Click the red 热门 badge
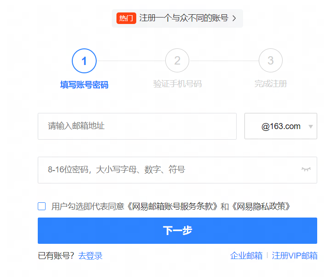Image resolution: width=331 pixels, height=277 pixels. pos(126,18)
